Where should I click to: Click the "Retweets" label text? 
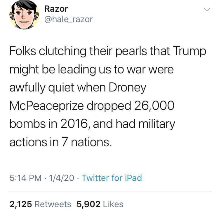[x=54, y=204]
